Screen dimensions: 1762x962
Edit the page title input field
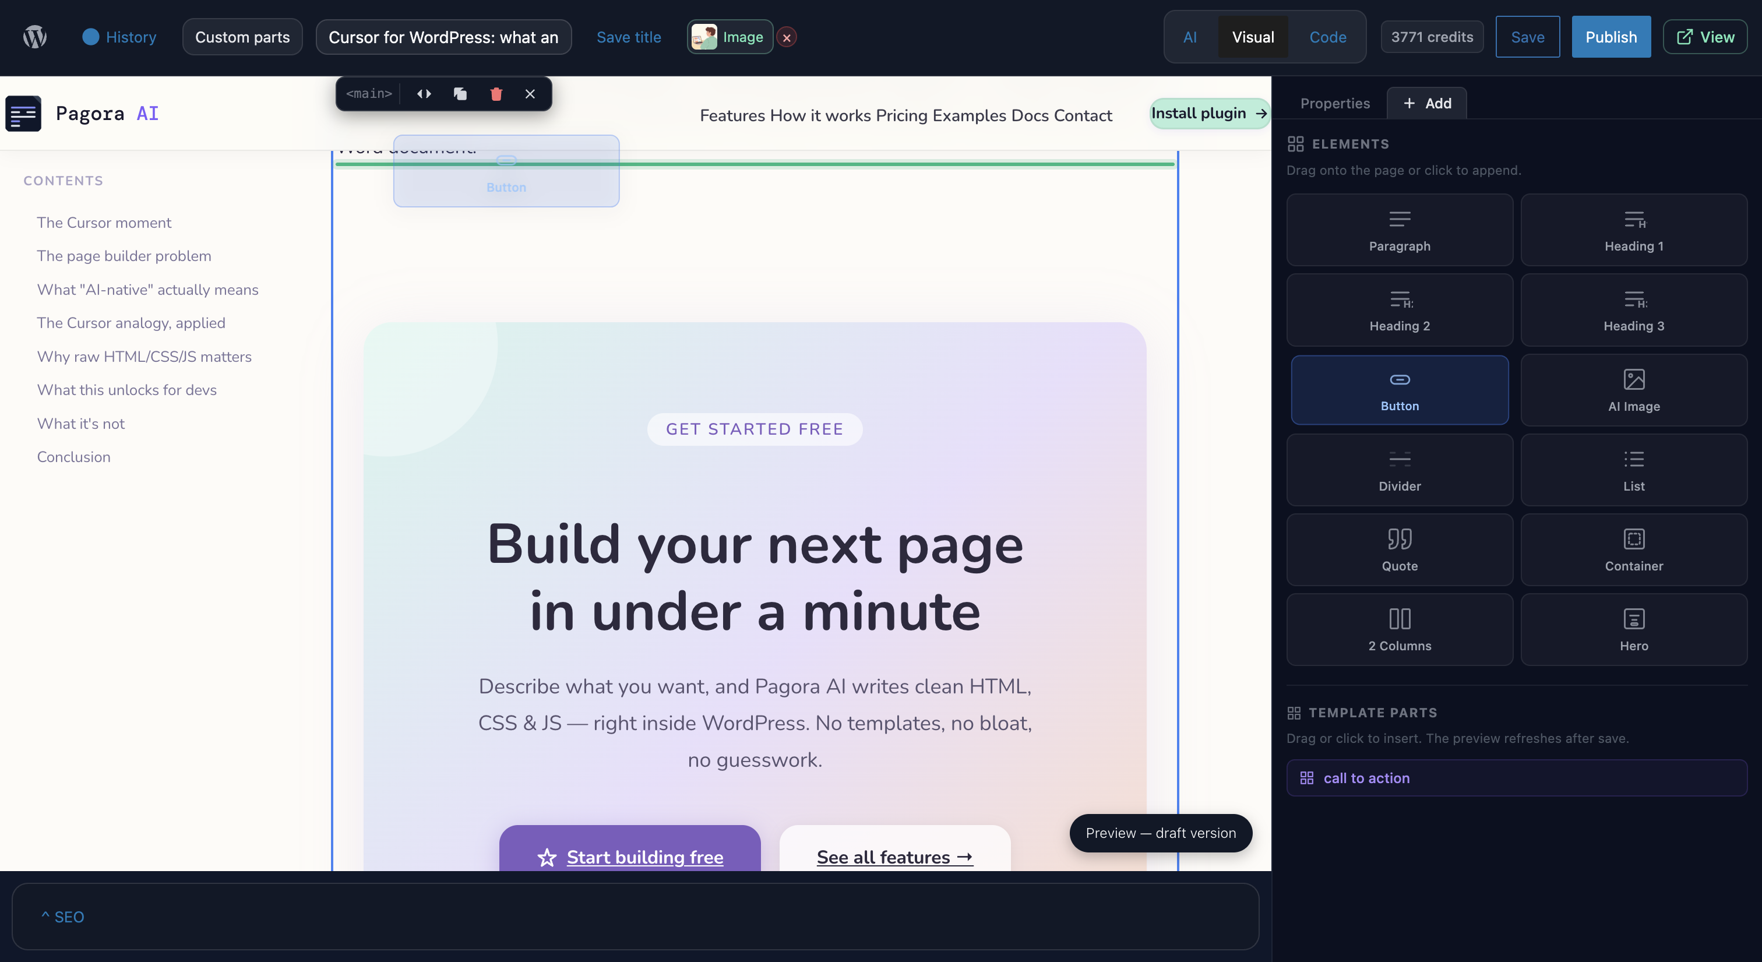click(443, 37)
